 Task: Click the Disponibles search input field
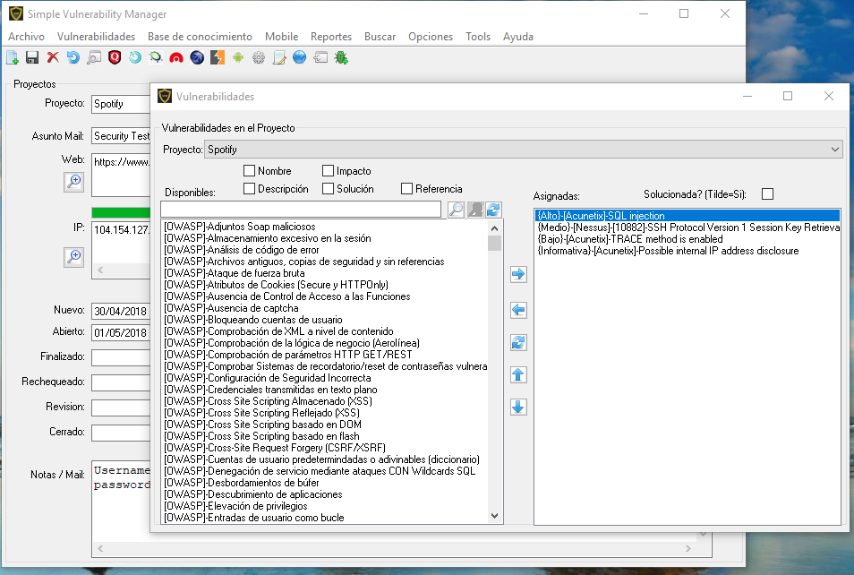(x=301, y=210)
